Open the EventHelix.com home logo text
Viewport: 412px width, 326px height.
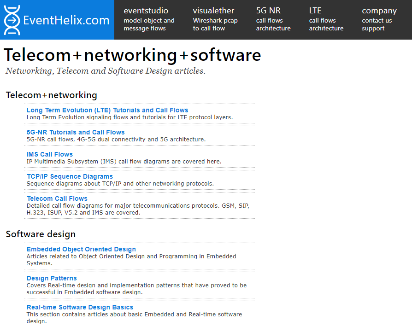point(66,20)
